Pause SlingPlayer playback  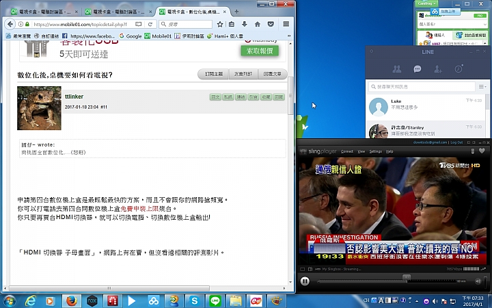[305, 281]
